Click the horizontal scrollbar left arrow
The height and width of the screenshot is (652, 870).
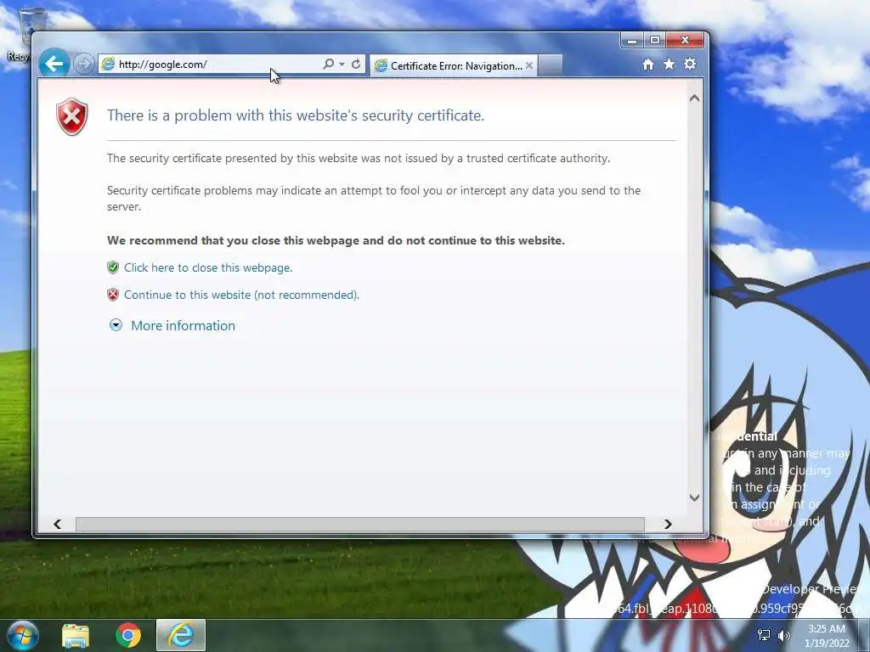(x=57, y=524)
